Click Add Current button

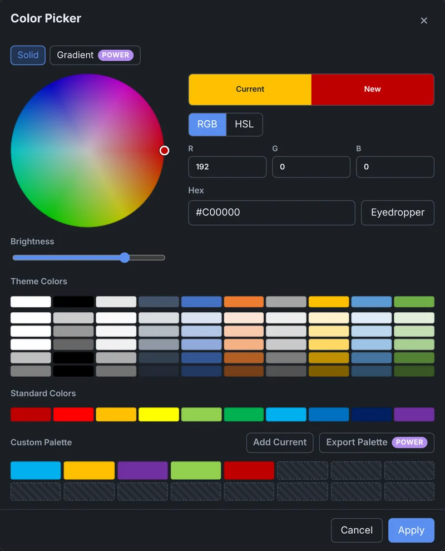[280, 442]
